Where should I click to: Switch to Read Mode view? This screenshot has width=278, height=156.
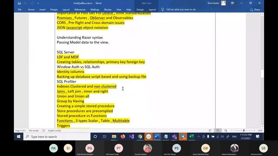pos(210,130)
